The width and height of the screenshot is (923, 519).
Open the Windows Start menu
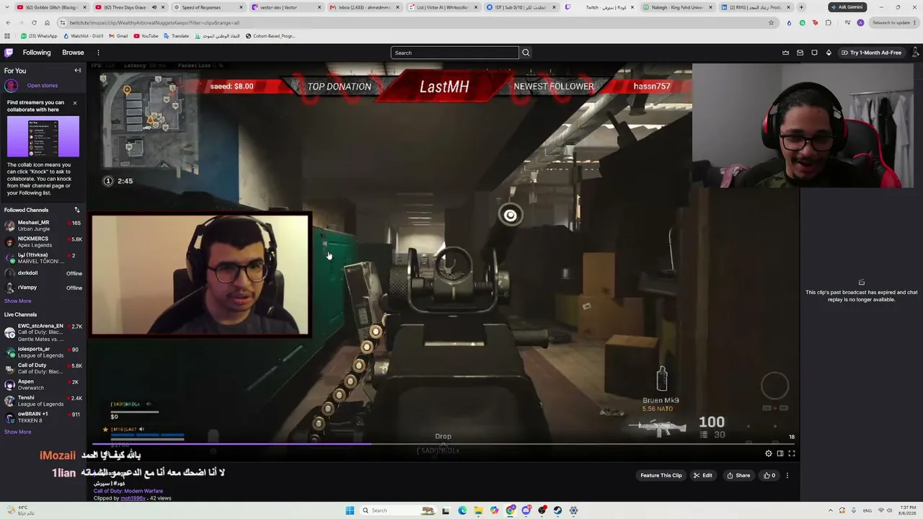(350, 510)
